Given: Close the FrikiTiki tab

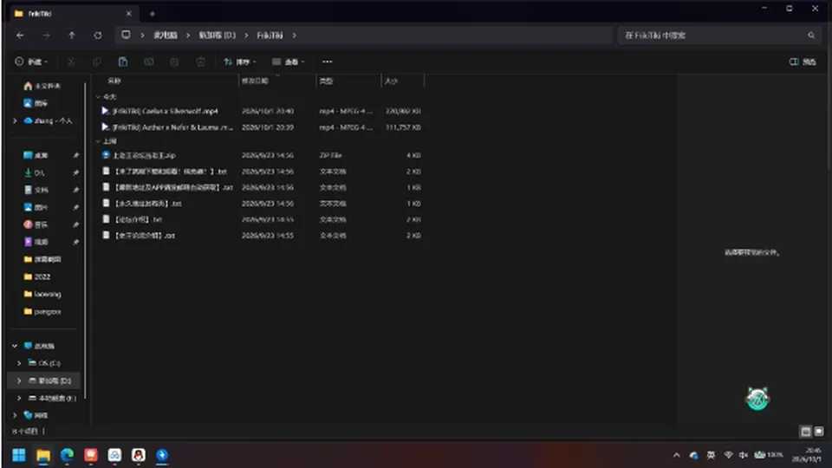Looking at the screenshot, I should 128,14.
